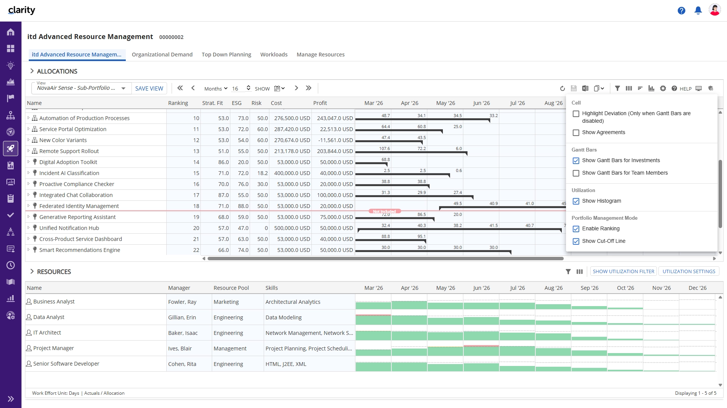This screenshot has width=727, height=408.
Task: Collapse the ALLOCATIONS section
Action: pos(32,71)
